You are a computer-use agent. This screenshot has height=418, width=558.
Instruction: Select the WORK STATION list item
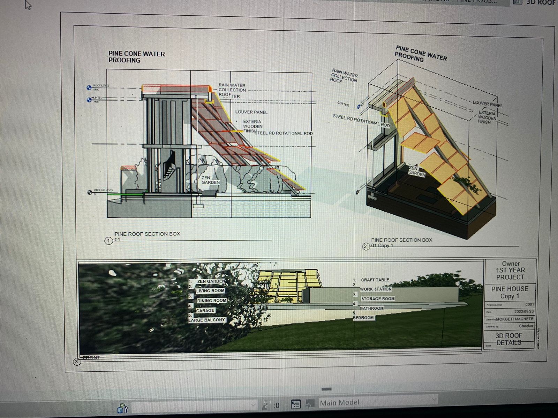376,289
